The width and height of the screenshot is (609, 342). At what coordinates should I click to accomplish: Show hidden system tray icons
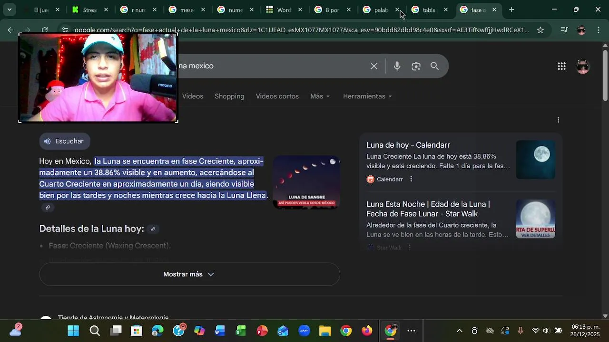(x=459, y=331)
